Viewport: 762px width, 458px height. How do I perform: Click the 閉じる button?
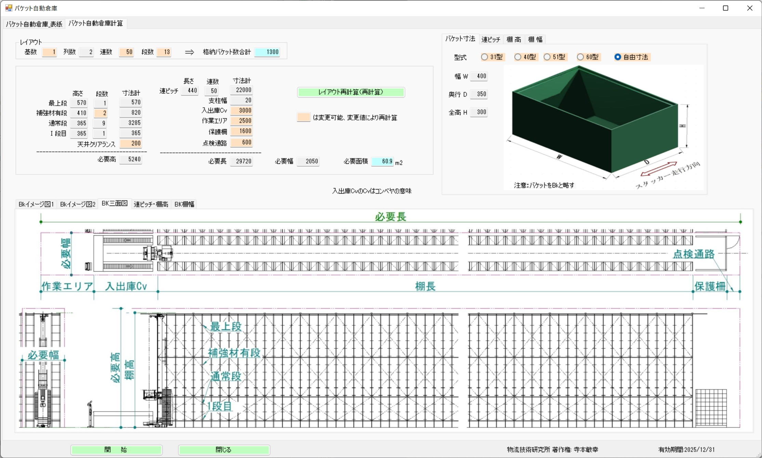[x=224, y=449]
